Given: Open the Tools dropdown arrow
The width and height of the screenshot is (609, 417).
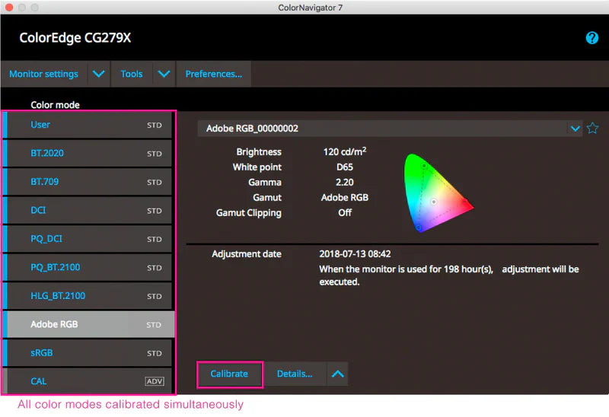Looking at the screenshot, I should coord(164,74).
